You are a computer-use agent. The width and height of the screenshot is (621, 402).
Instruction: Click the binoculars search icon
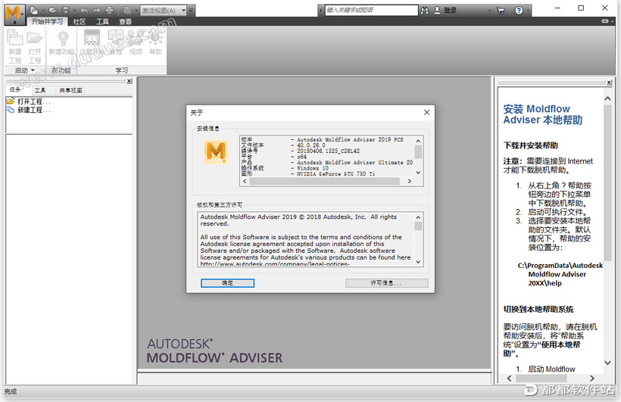pos(425,11)
